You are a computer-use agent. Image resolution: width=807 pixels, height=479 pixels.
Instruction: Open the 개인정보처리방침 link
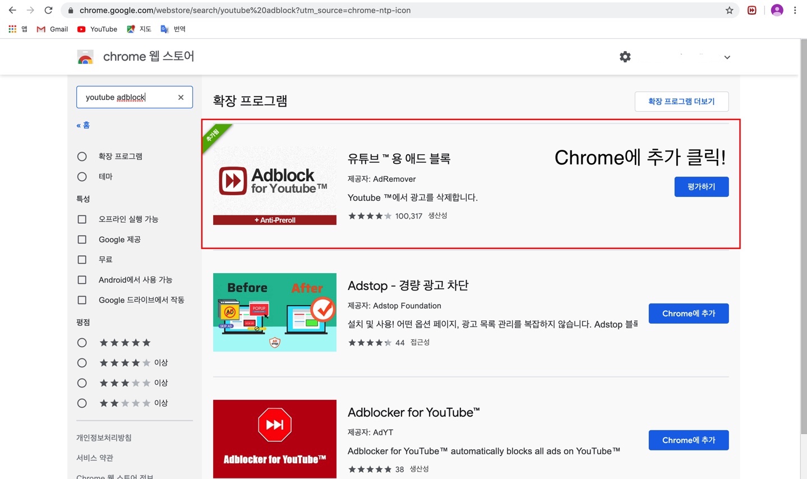tap(104, 437)
